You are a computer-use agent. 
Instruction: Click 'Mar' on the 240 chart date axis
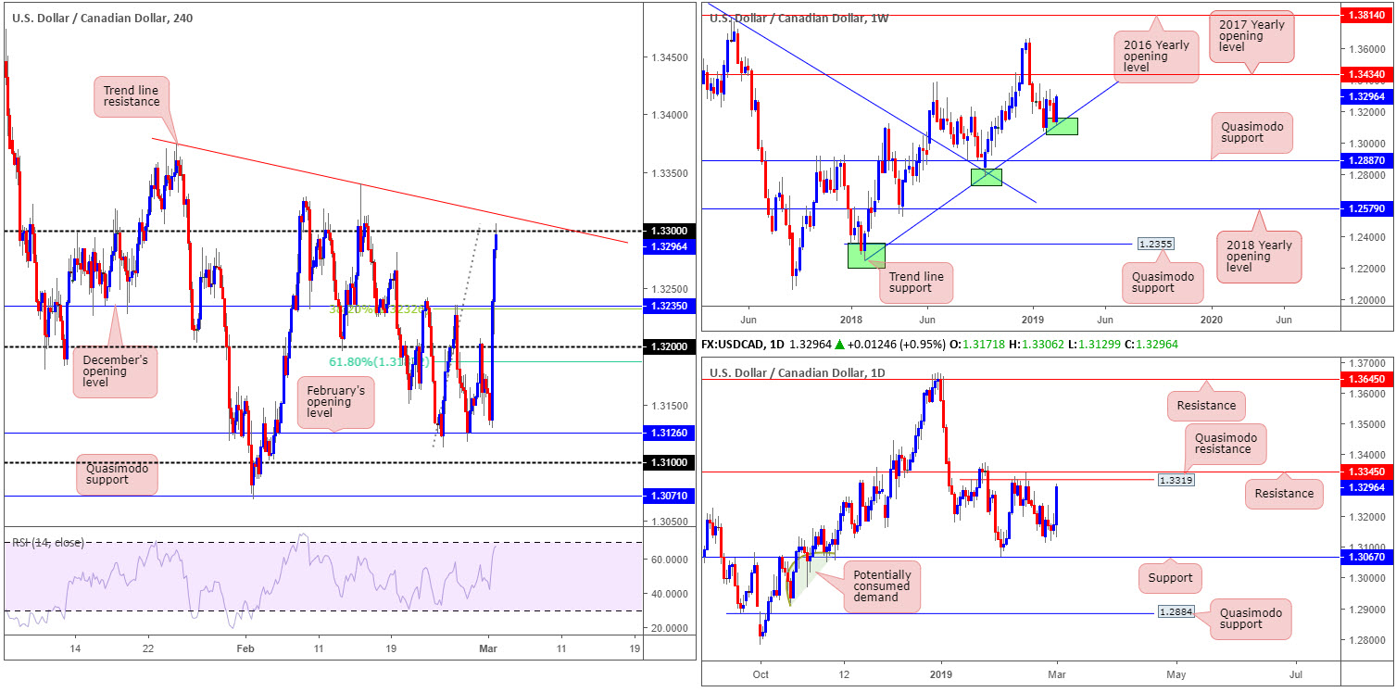tap(488, 648)
